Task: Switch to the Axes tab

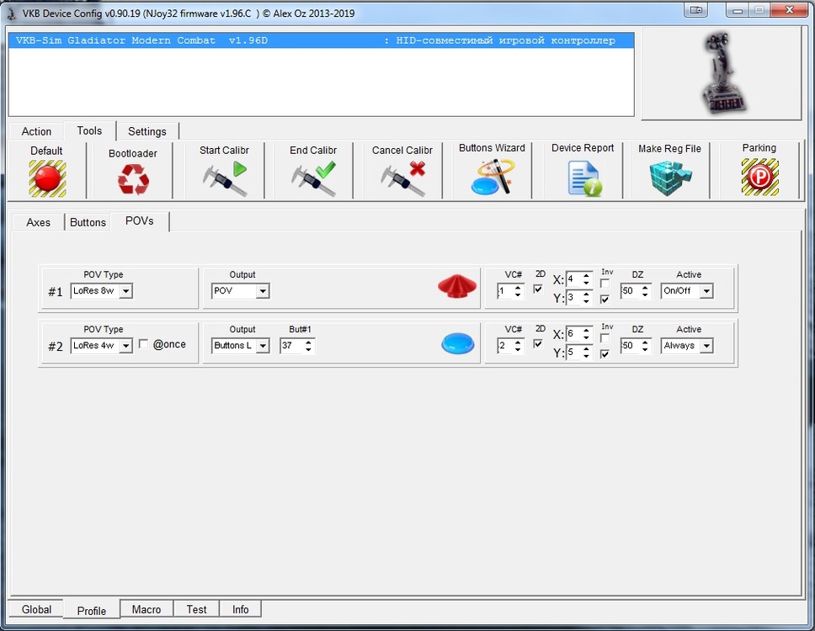Action: pos(39,222)
